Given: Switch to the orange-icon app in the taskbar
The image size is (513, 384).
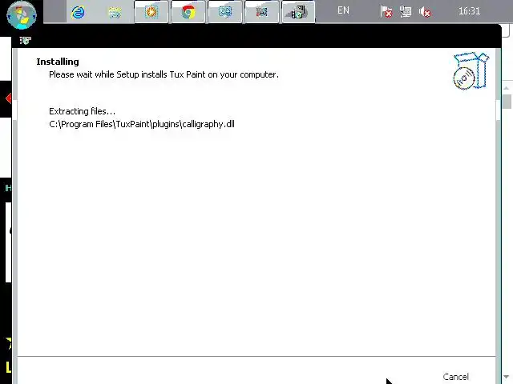Looking at the screenshot, I should coord(151,12).
